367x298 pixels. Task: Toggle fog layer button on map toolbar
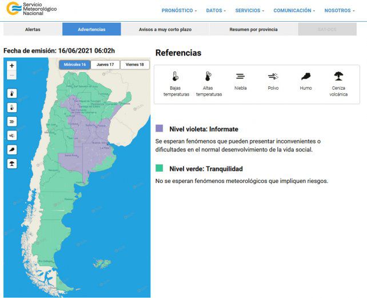(12, 121)
